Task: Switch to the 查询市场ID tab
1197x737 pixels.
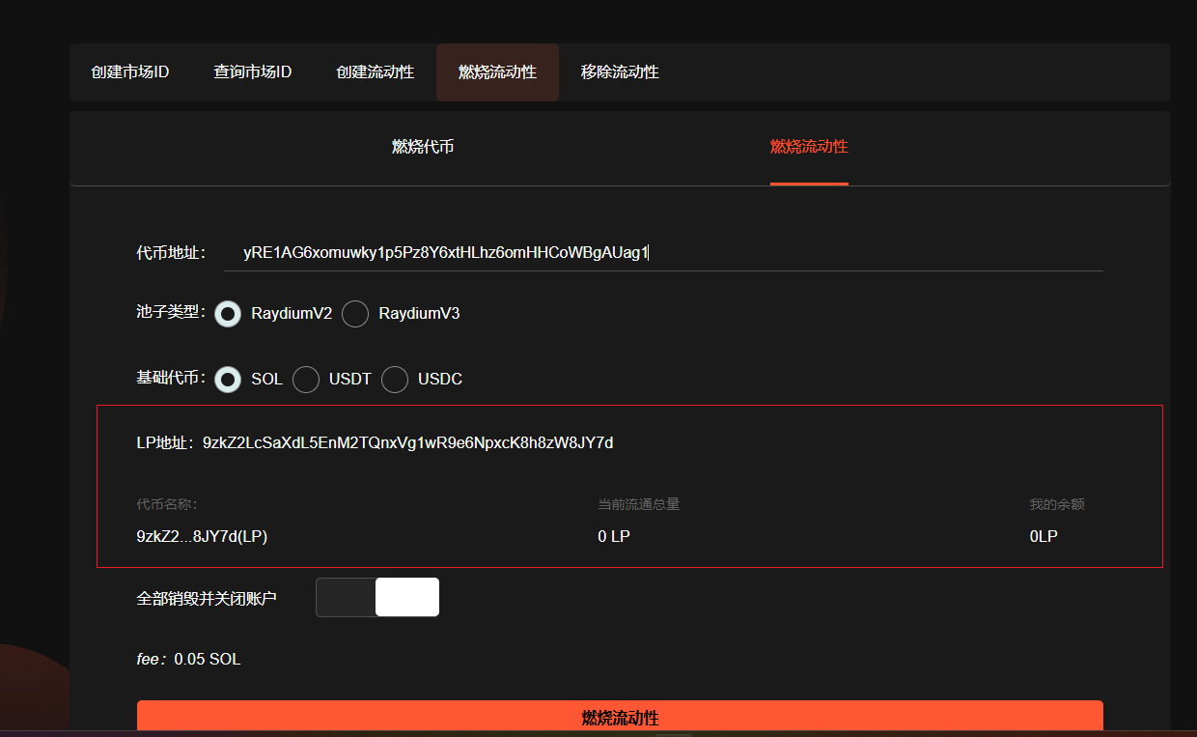Action: [x=252, y=72]
